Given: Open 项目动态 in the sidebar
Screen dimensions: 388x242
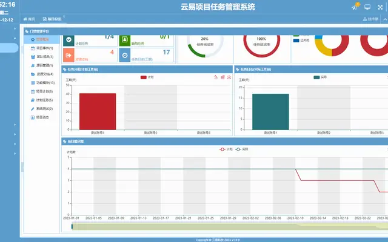Looking at the screenshot, I should tap(42, 117).
